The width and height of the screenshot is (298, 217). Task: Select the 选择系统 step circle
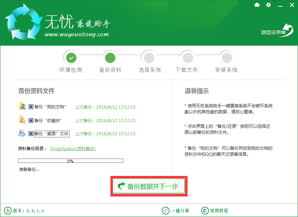[x=149, y=57]
